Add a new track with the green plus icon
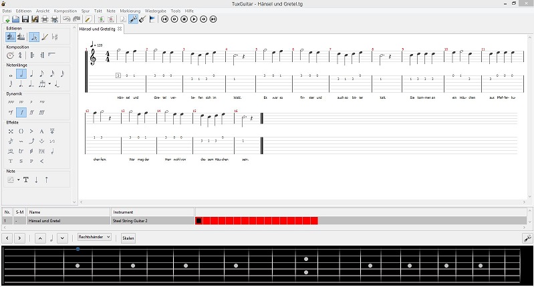This screenshot has width=534, height=287. click(x=101, y=19)
